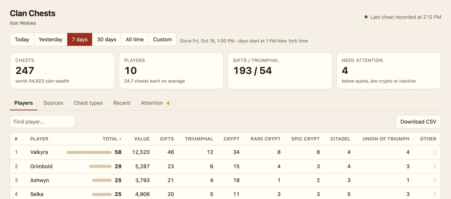
Task: Select player Grimbold in the table
Action: pyautogui.click(x=41, y=166)
